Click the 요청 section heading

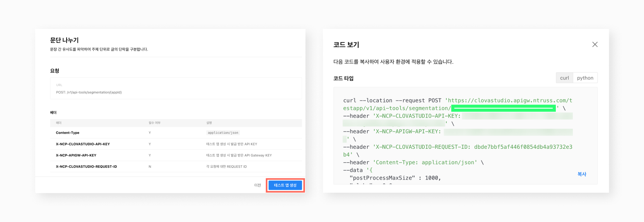pos(55,71)
